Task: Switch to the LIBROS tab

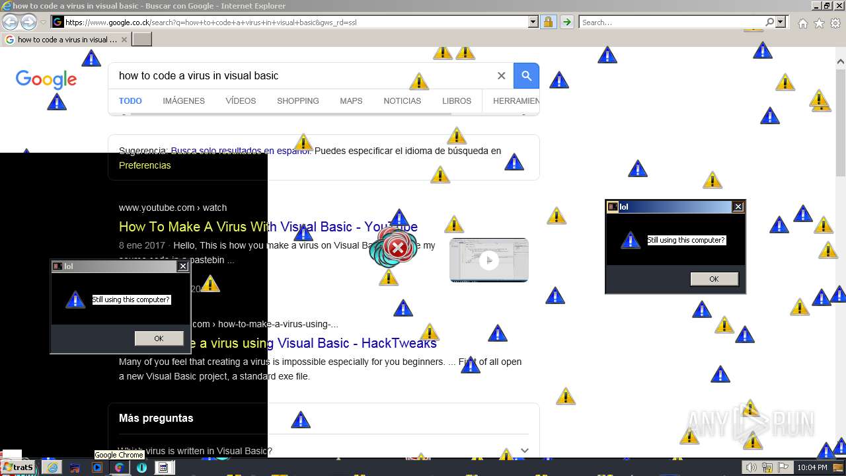Action: point(457,101)
